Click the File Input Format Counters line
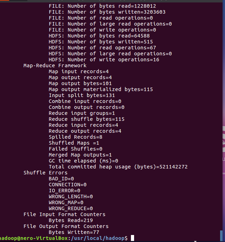 tap(64, 214)
